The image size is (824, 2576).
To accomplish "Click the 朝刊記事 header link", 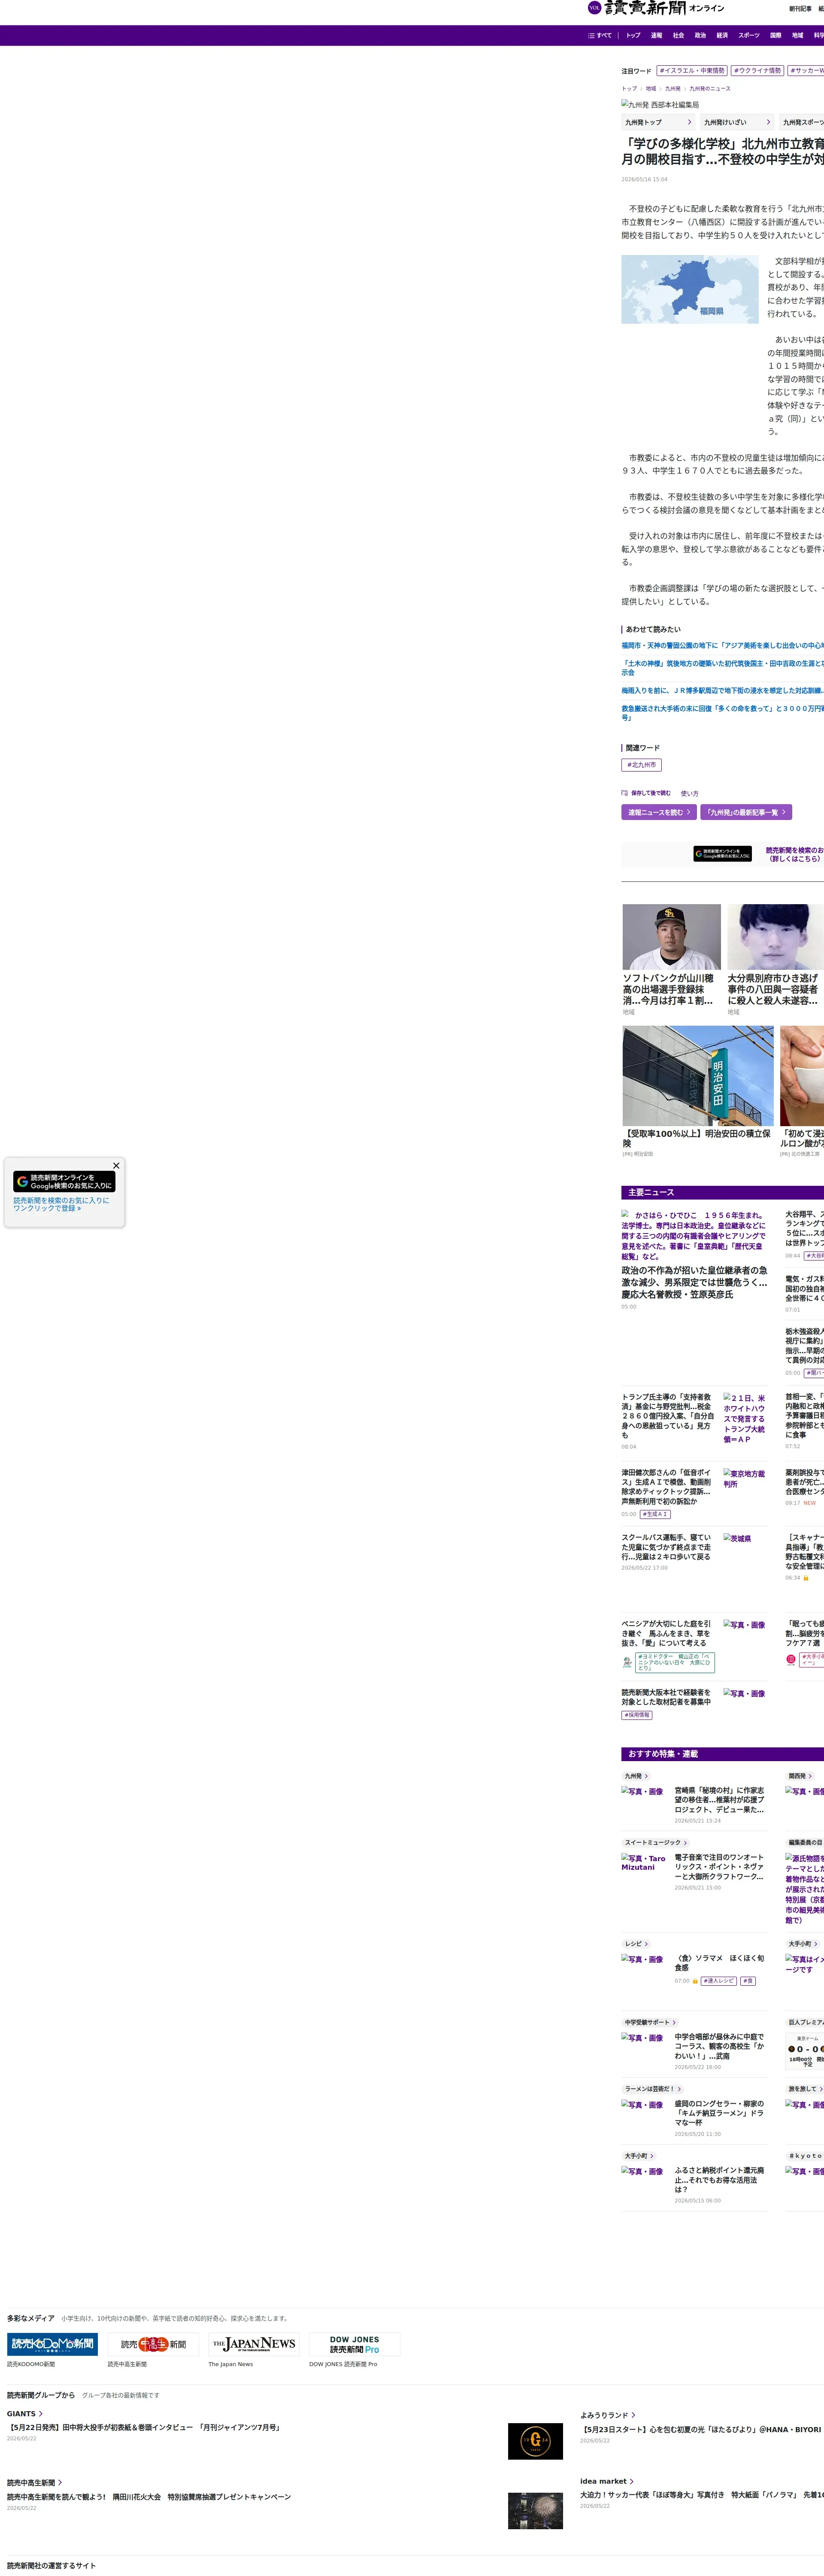I will (800, 9).
